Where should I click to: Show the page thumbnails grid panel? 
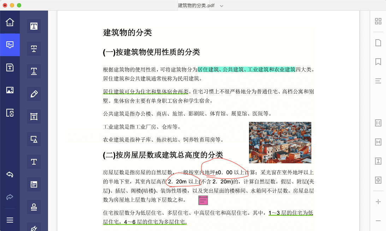click(x=378, y=22)
